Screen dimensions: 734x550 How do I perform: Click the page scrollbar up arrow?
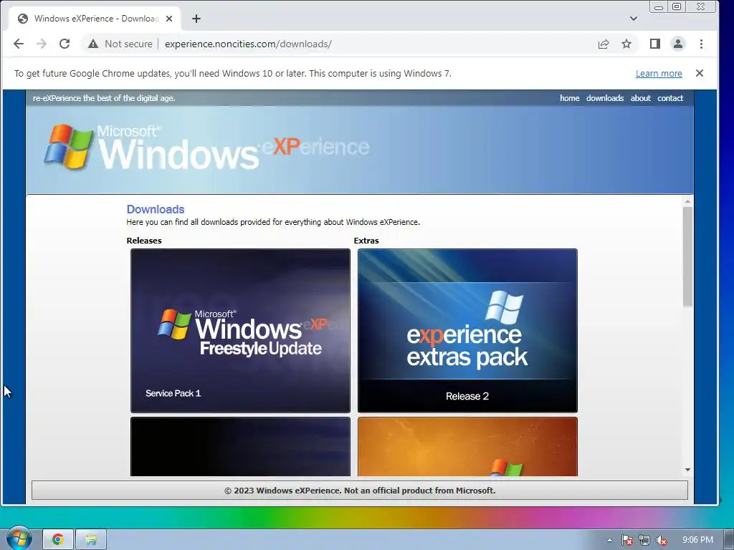click(687, 201)
